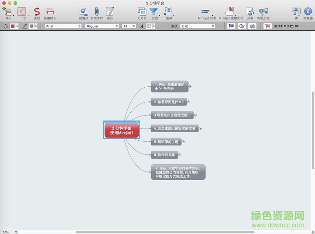Image resolution: width=315 pixels, height=234 pixels.
Task: Click the text alignment box icon
Action: click(x=149, y=26)
